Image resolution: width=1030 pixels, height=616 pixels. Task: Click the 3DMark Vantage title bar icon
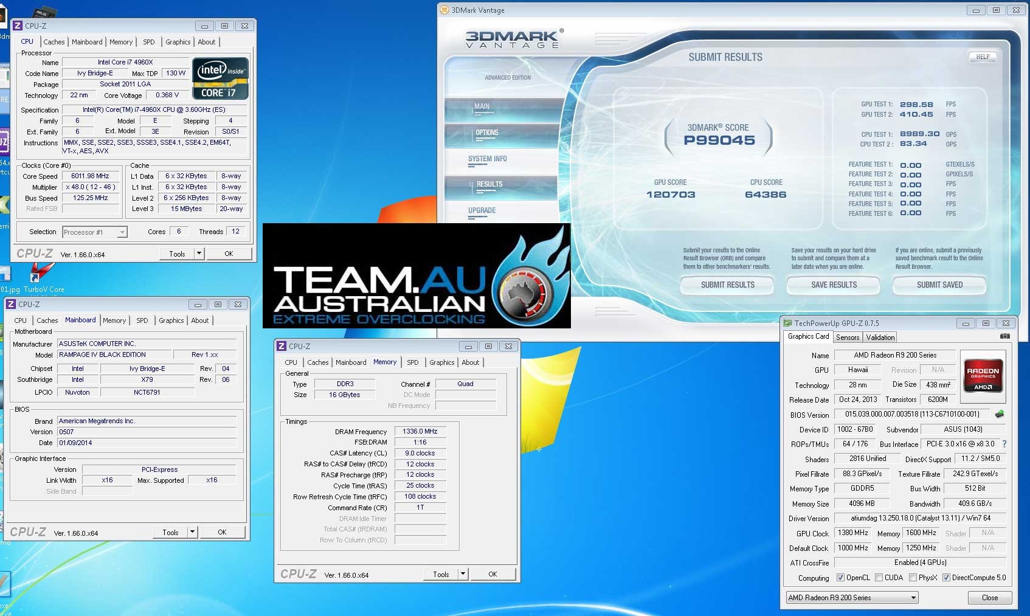(x=444, y=10)
